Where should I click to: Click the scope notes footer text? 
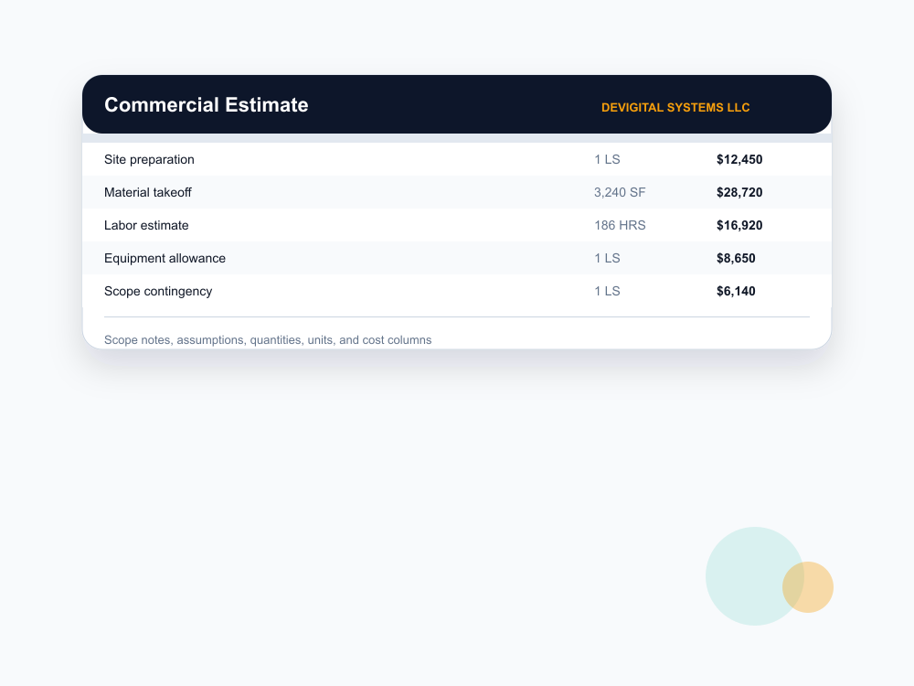(268, 340)
